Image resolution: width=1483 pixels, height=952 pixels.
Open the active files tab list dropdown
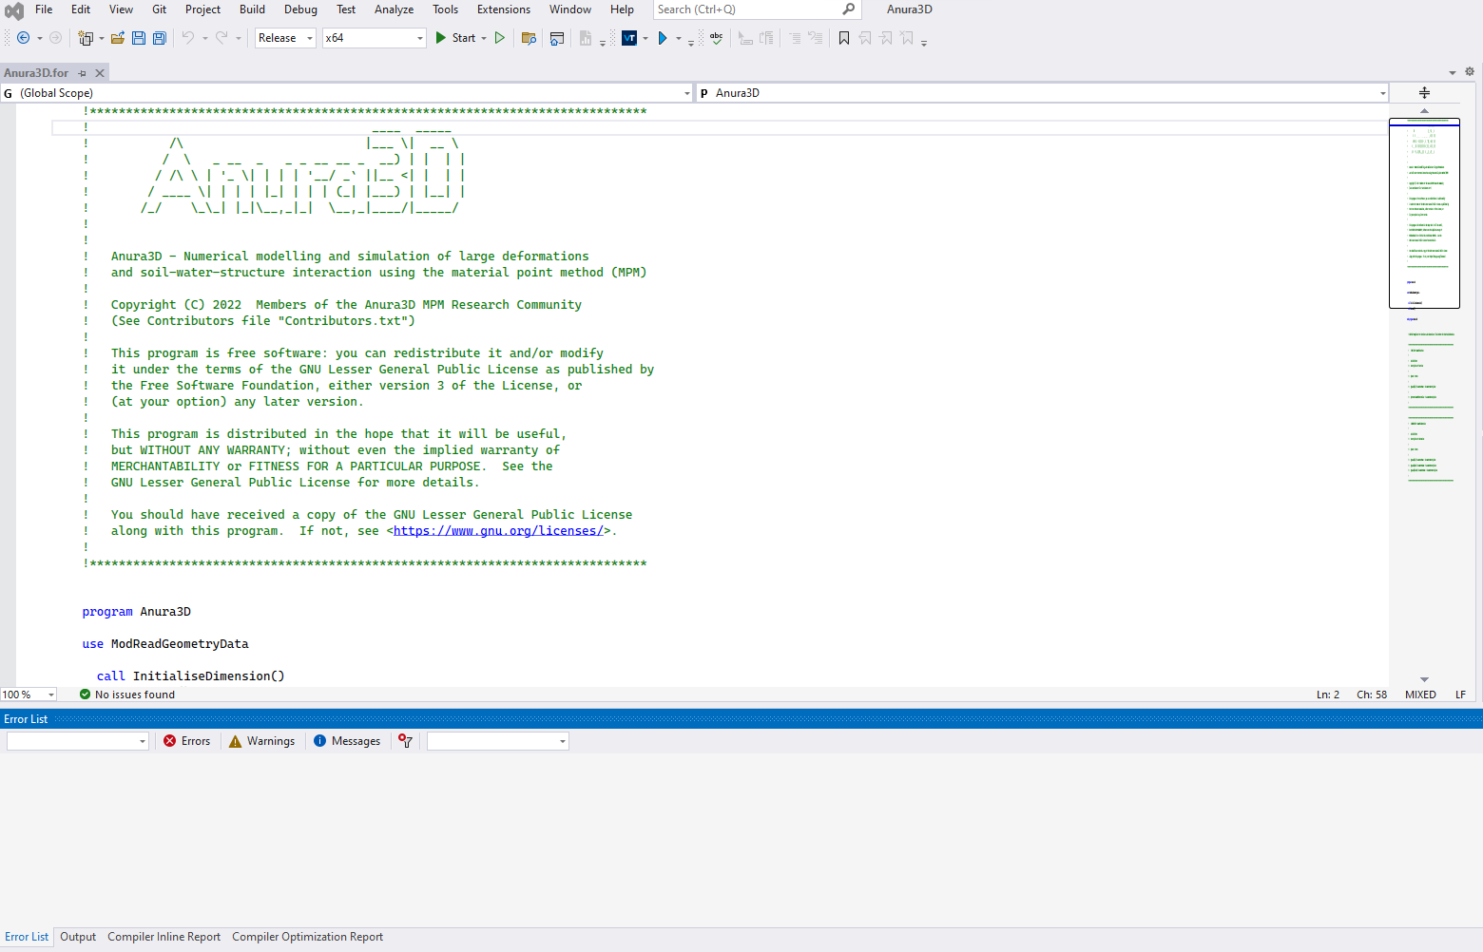(1453, 73)
